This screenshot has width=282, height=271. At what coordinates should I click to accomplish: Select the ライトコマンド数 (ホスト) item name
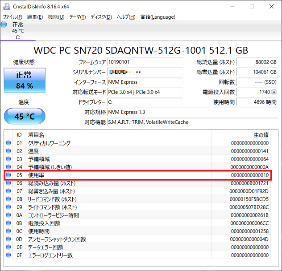[52, 207]
